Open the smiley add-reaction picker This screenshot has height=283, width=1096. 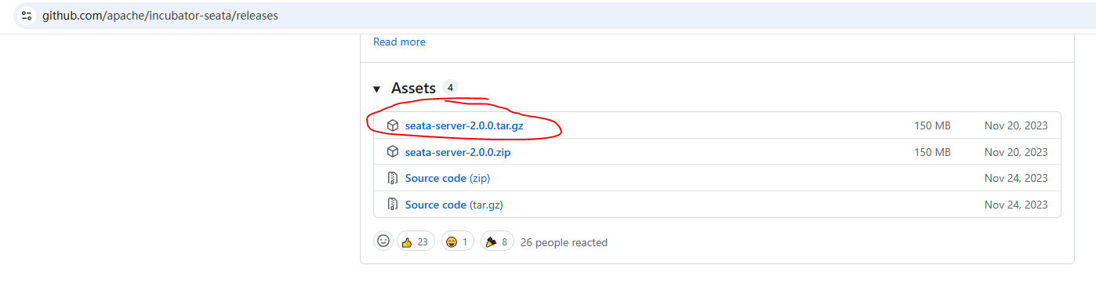tap(383, 241)
